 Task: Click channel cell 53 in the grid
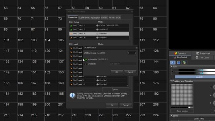10,11
